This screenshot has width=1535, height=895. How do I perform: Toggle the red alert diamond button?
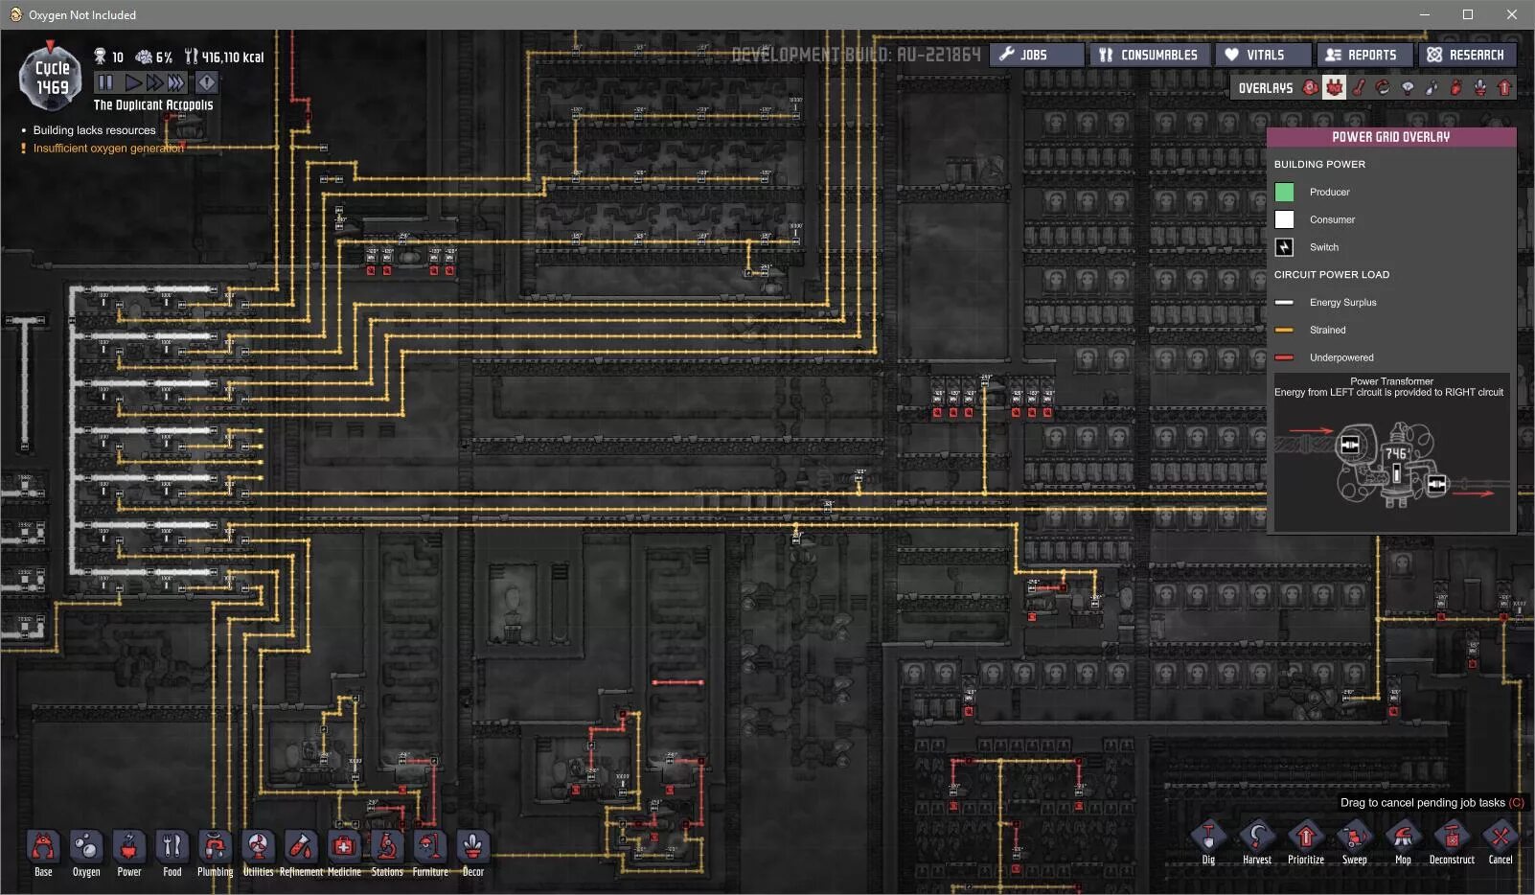pyautogui.click(x=206, y=83)
